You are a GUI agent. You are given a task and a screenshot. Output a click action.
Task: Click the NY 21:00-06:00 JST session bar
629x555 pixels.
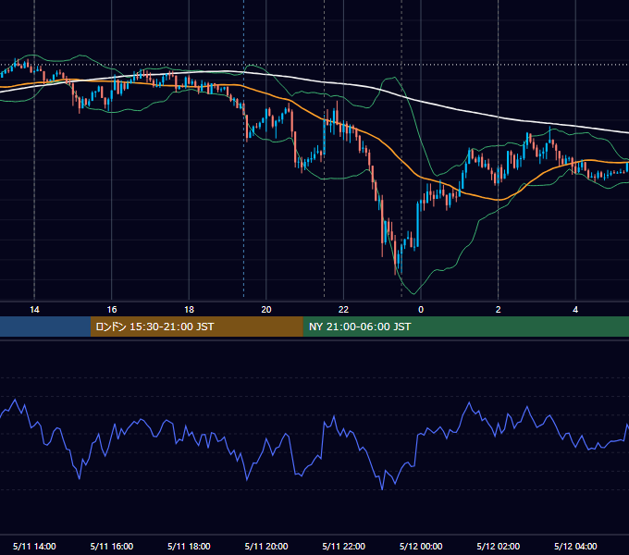coord(465,327)
